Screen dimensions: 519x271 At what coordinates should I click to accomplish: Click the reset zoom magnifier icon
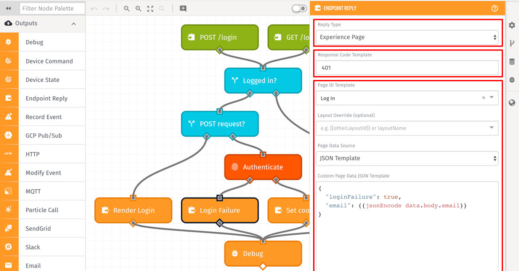tap(162, 8)
